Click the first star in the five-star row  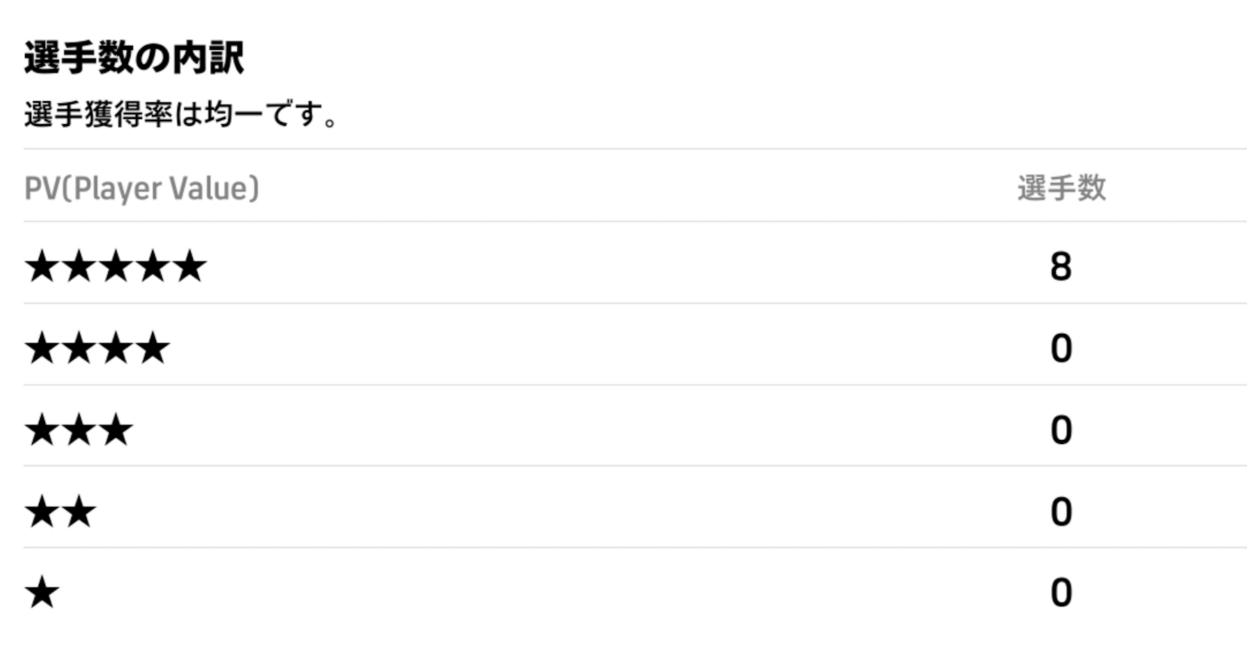point(42,267)
